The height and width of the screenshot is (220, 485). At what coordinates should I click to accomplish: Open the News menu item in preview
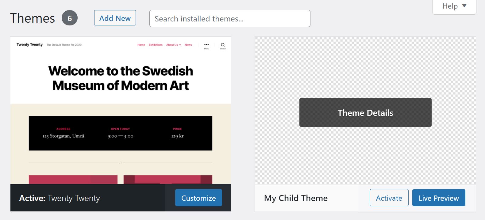(x=188, y=45)
